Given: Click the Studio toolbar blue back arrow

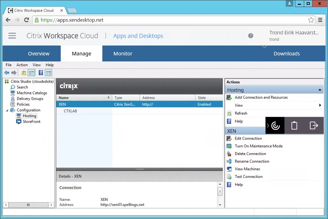Looking at the screenshot, I should pos(7,73).
